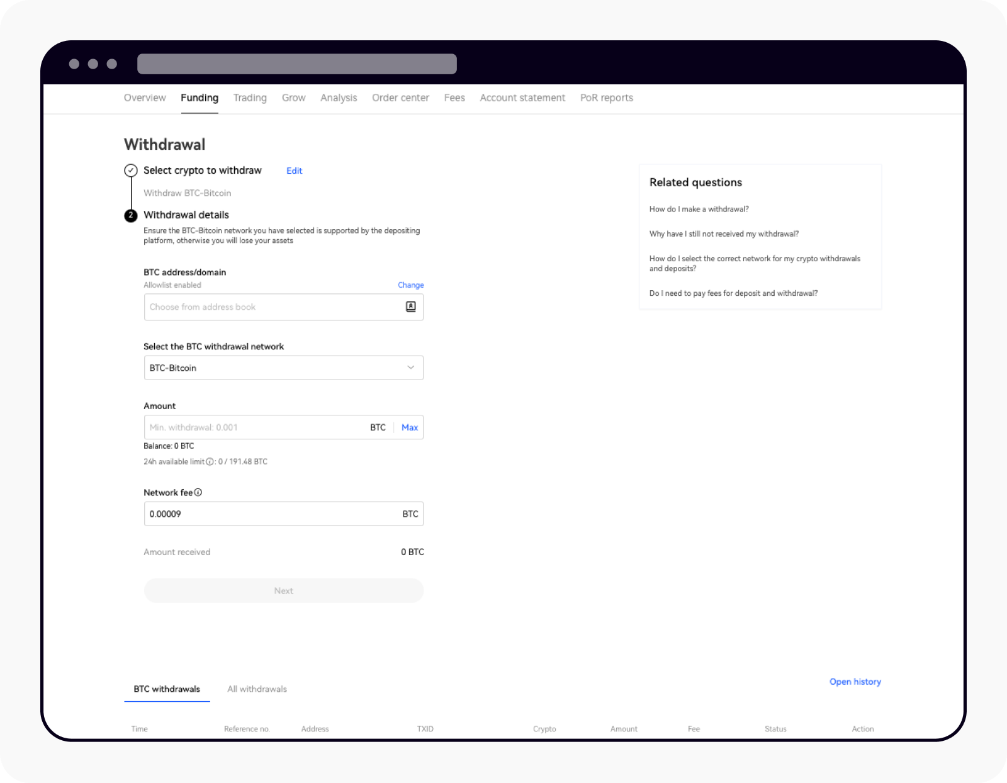Open the Account statement tab
Screen dimensions: 1007x783
pyautogui.click(x=522, y=98)
